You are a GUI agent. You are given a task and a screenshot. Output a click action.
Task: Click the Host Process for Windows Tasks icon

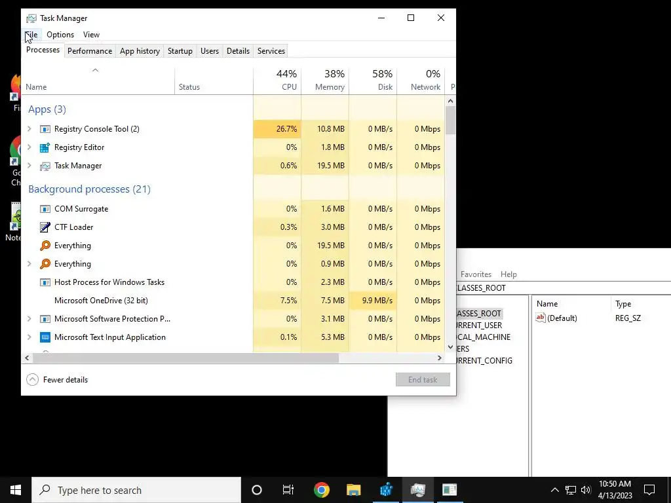(x=45, y=282)
